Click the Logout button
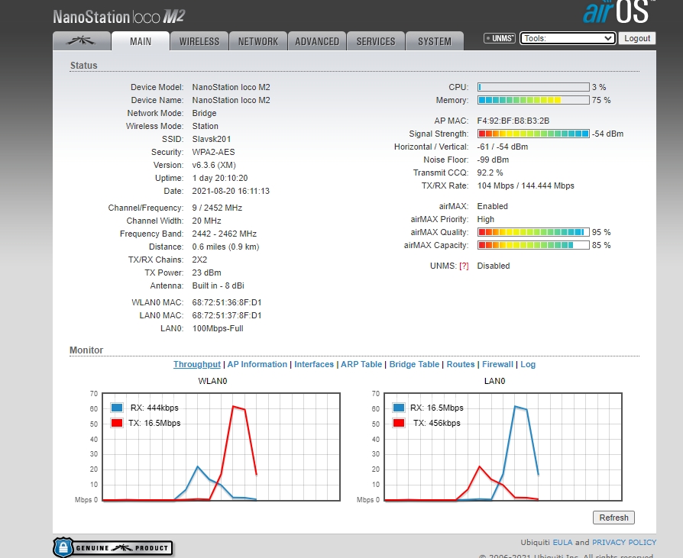Viewport: 683px width, 558px height. click(637, 38)
